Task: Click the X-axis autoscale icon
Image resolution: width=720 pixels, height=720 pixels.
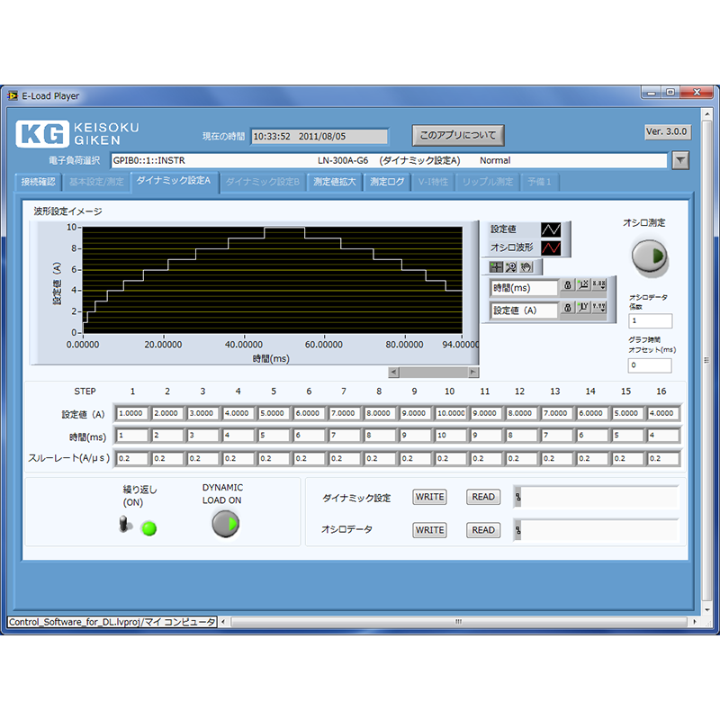Action: point(583,286)
